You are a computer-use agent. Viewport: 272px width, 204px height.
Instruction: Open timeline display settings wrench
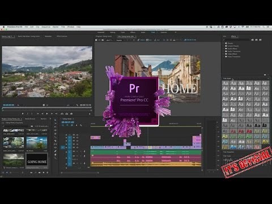pos(81,125)
